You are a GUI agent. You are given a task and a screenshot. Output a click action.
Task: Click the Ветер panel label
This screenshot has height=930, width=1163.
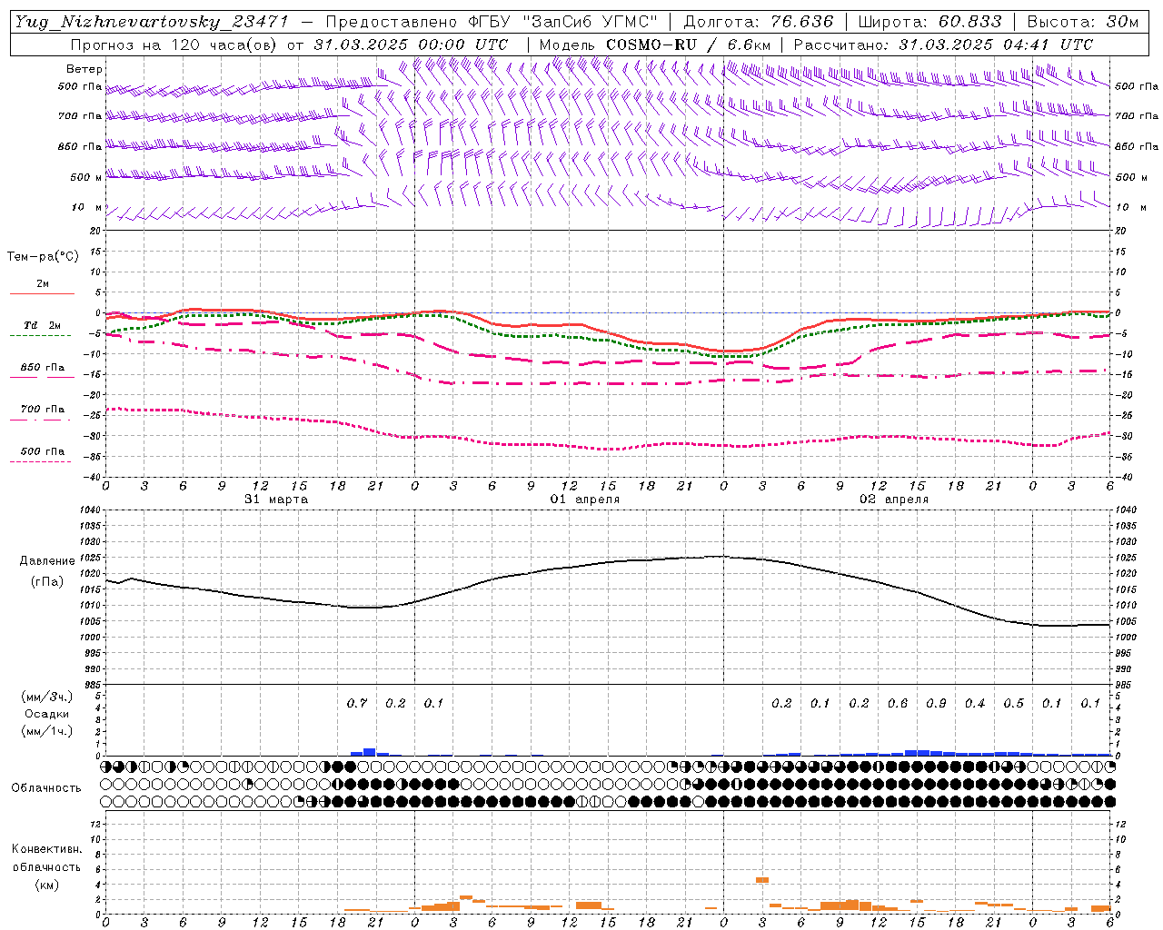click(x=84, y=69)
